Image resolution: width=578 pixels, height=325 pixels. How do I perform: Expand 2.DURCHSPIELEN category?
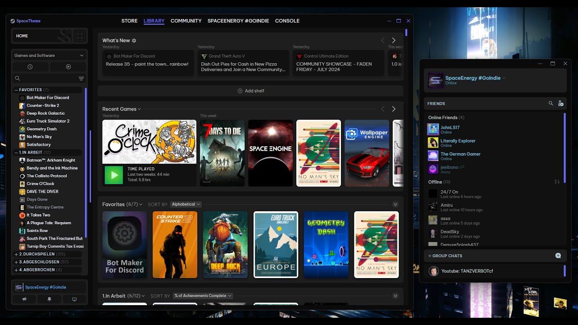point(16,254)
